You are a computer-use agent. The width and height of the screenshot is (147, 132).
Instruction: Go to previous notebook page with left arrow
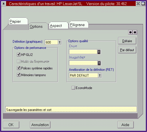pos(130,32)
